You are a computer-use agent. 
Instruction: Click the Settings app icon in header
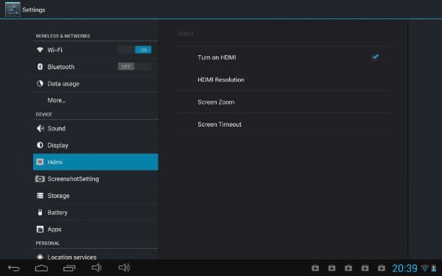(13, 10)
